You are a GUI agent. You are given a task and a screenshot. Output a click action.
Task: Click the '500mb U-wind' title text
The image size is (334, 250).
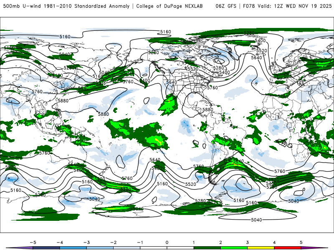point(22,6)
